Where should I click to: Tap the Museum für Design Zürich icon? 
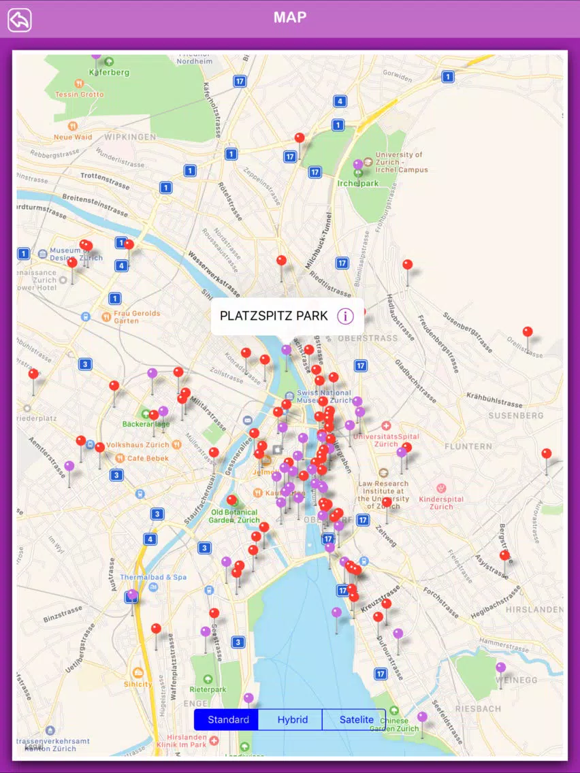(x=42, y=254)
